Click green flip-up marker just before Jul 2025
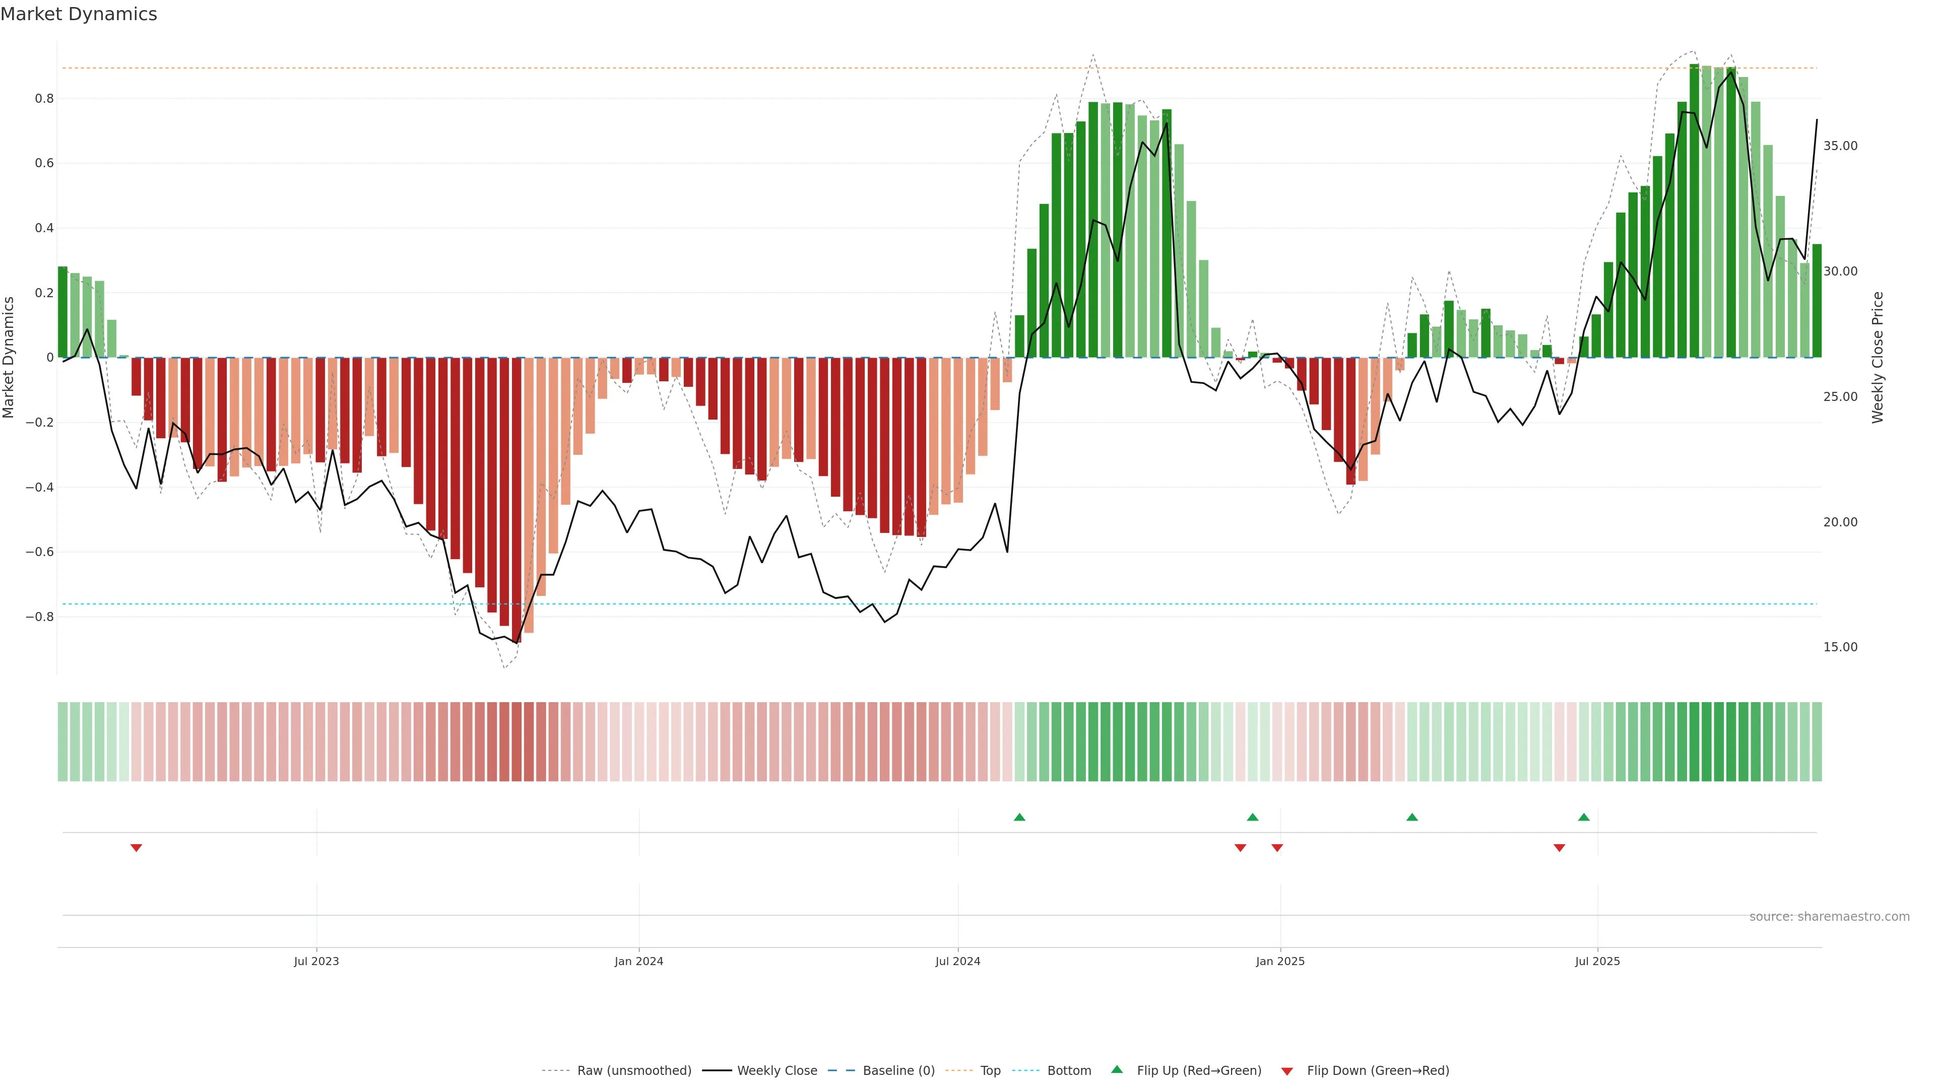Viewport: 1935px width, 1088px height. (1583, 817)
